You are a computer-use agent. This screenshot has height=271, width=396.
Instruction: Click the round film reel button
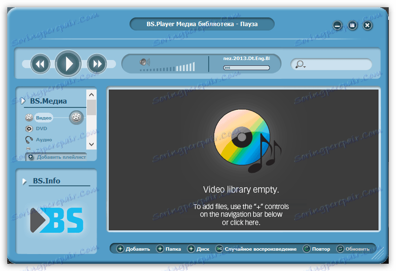(x=76, y=118)
